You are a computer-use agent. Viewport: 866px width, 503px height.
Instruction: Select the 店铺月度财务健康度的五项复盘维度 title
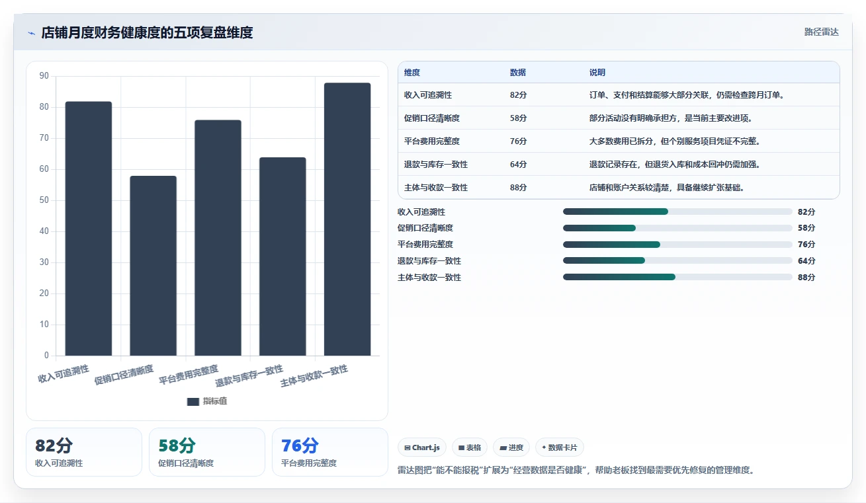click(147, 33)
